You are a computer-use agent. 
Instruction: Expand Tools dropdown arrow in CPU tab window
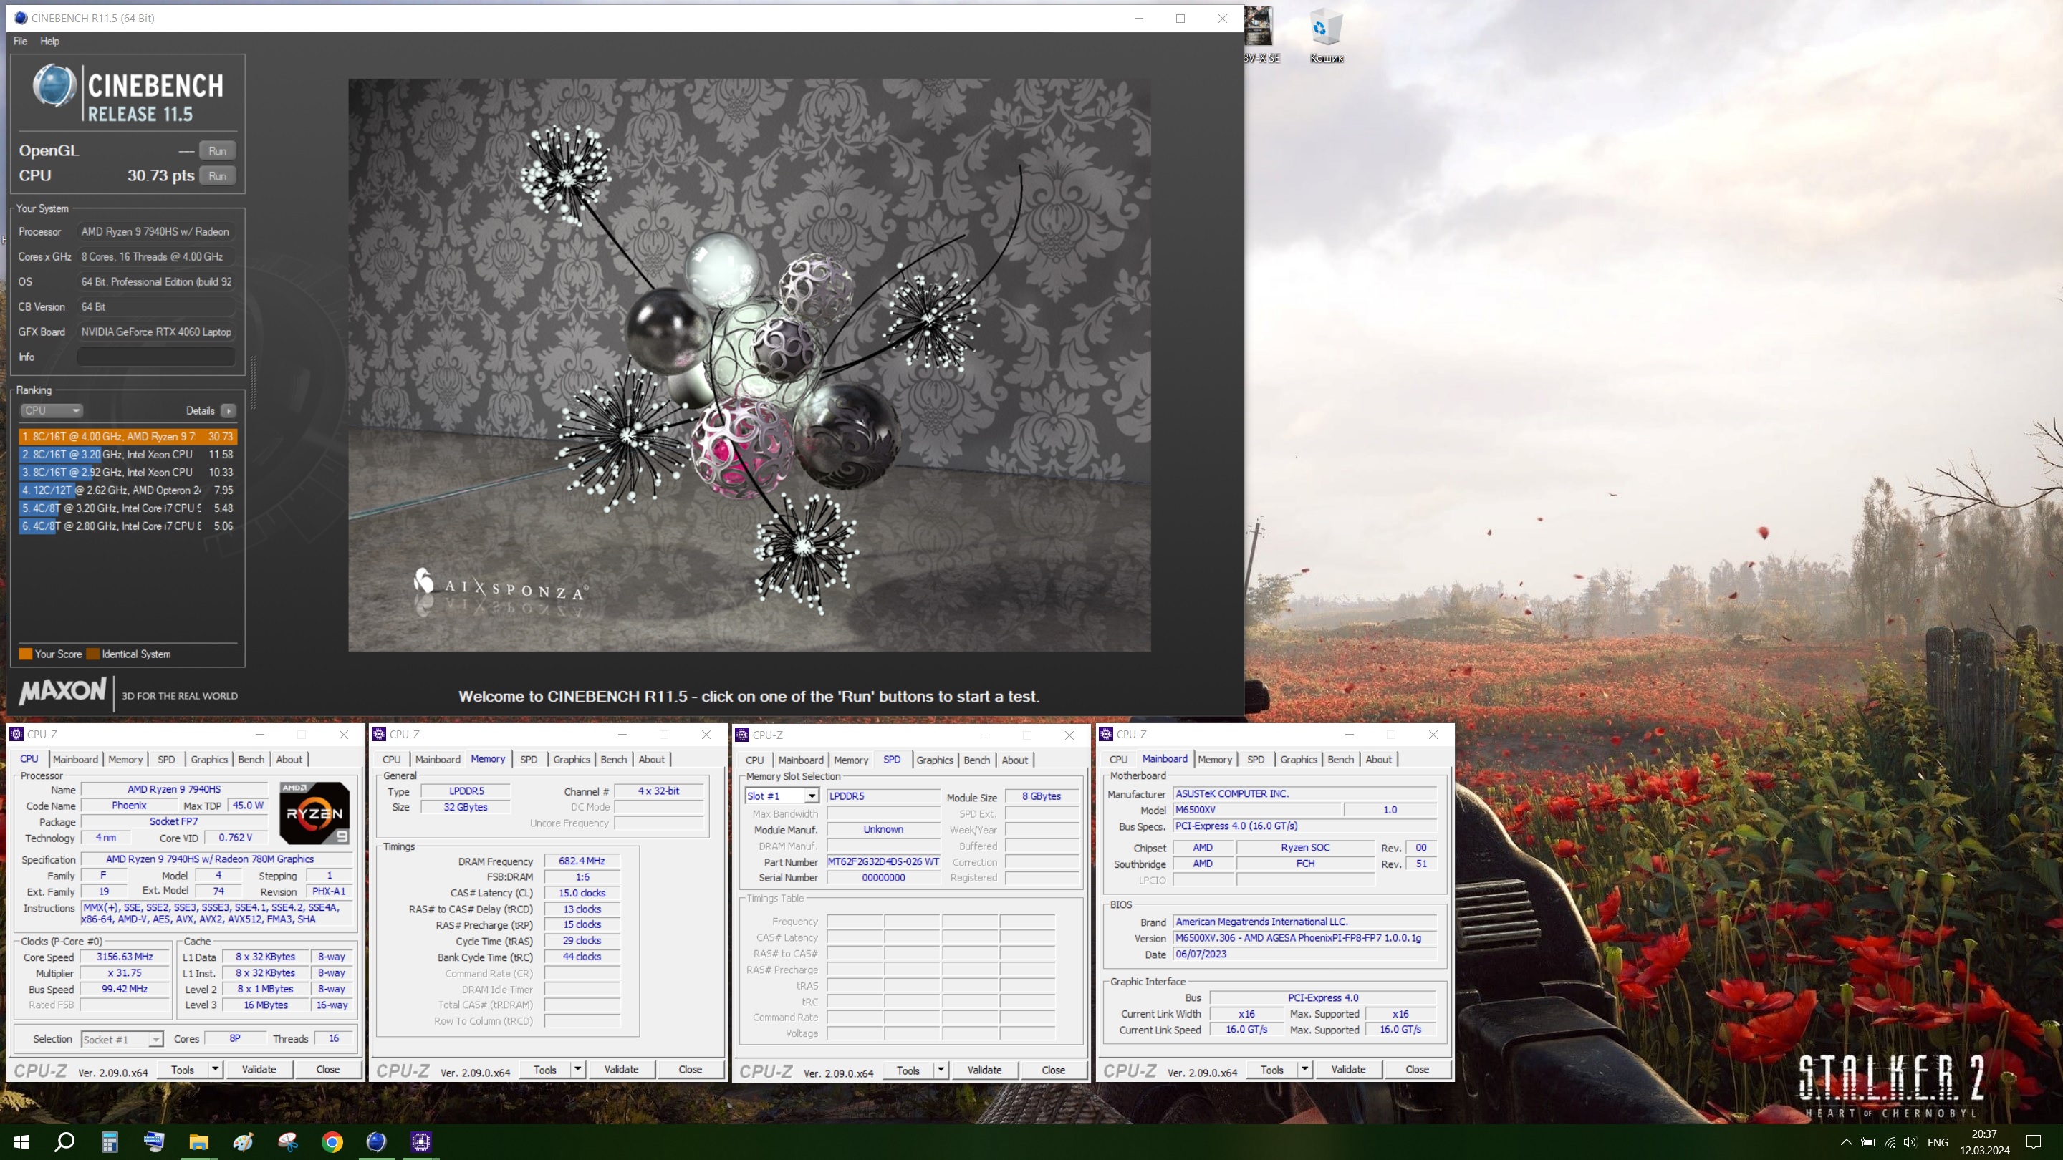pos(215,1070)
